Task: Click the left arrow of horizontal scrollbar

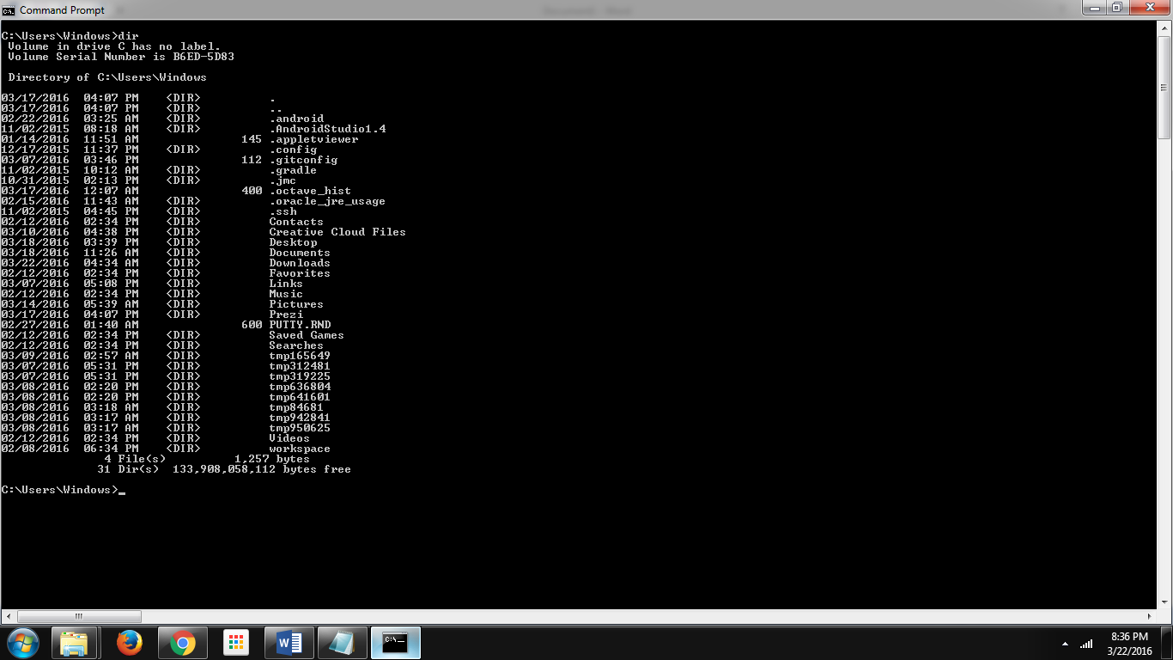Action: (7, 616)
